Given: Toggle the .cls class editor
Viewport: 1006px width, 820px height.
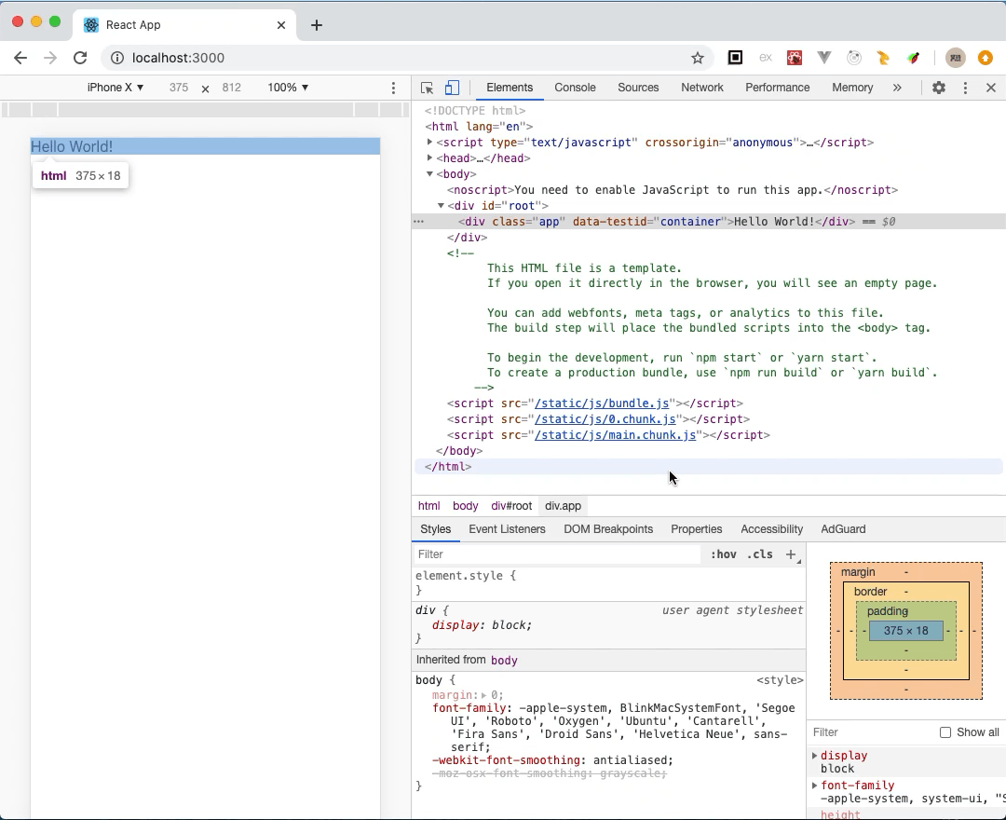Looking at the screenshot, I should (x=761, y=554).
